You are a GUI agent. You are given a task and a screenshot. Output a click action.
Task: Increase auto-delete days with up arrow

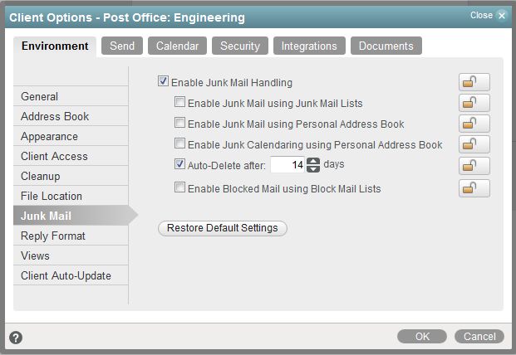313,161
